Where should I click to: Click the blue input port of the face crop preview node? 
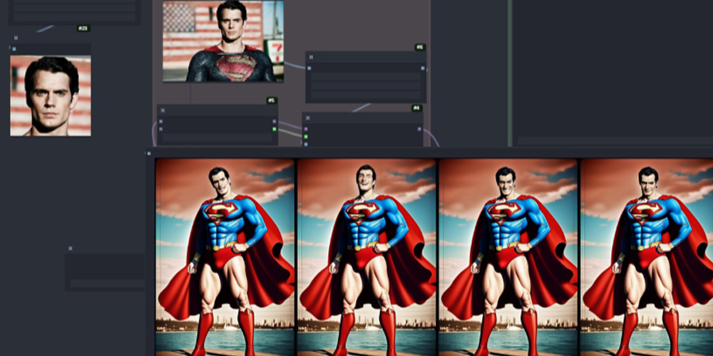pos(14,48)
